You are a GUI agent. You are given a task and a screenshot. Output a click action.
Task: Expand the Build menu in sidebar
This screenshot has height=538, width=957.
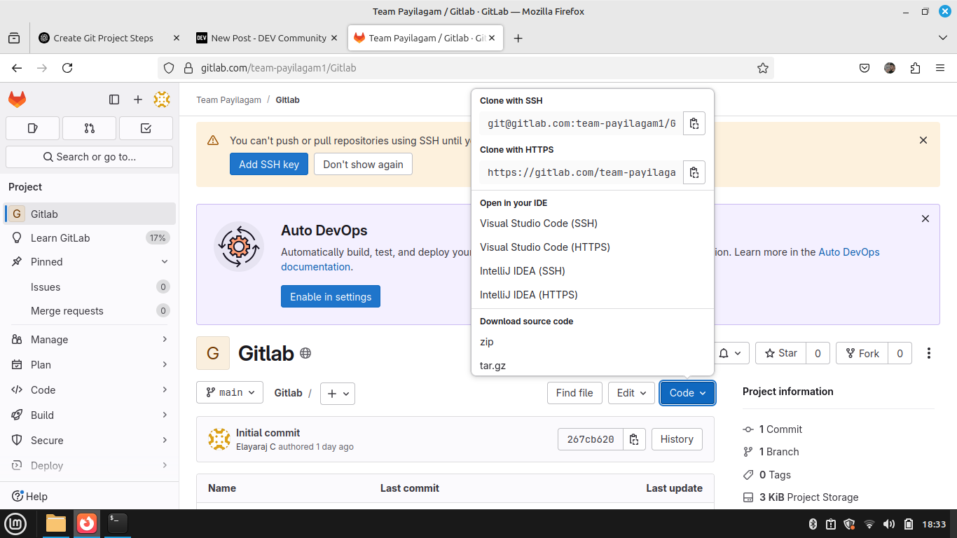90,415
